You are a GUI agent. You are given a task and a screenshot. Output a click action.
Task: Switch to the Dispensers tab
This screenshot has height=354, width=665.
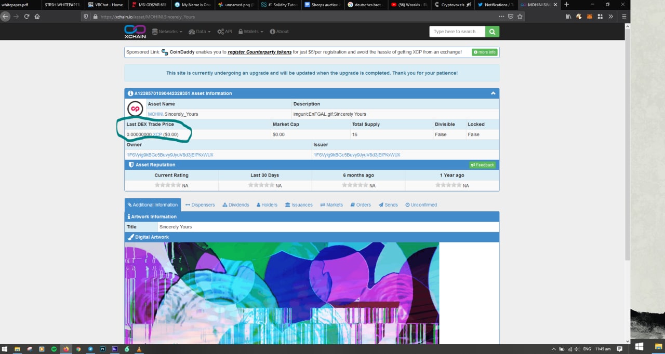click(x=200, y=205)
